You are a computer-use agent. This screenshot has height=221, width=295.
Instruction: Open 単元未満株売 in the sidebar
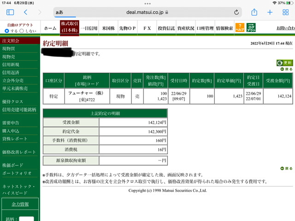point(15,88)
